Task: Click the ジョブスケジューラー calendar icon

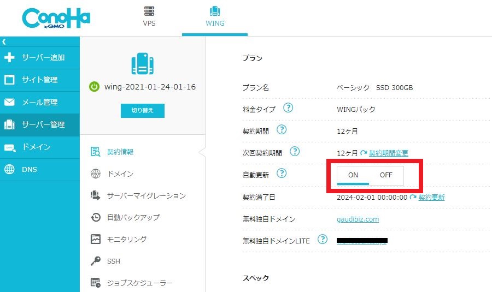Action: point(95,283)
